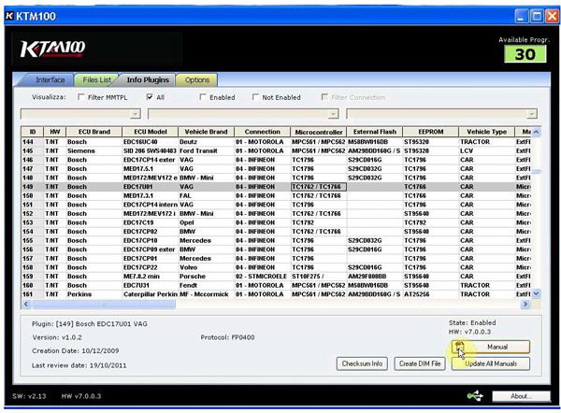Click the SW: v2.13 status text
The height and width of the screenshot is (413, 561).
[x=29, y=396]
